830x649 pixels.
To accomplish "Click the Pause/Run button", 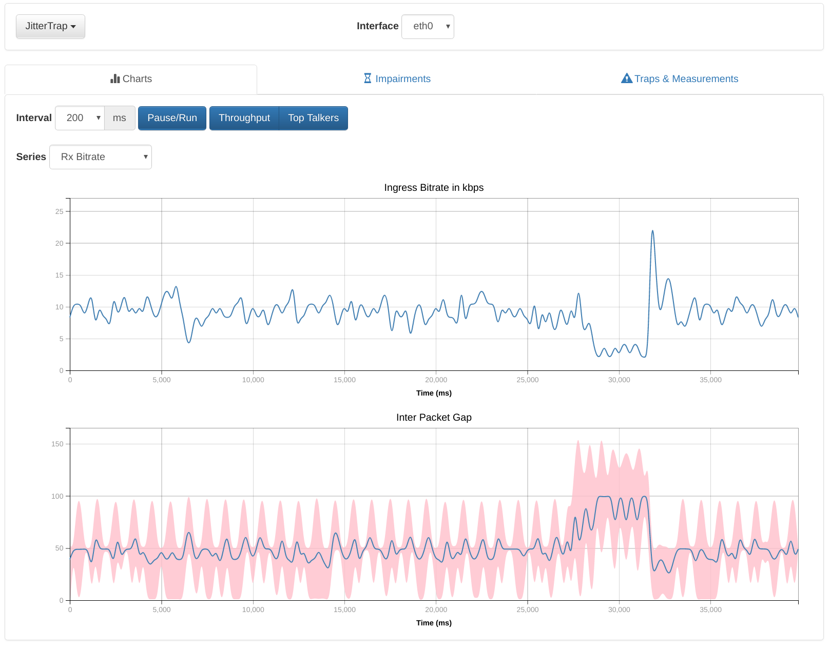I will click(x=172, y=118).
